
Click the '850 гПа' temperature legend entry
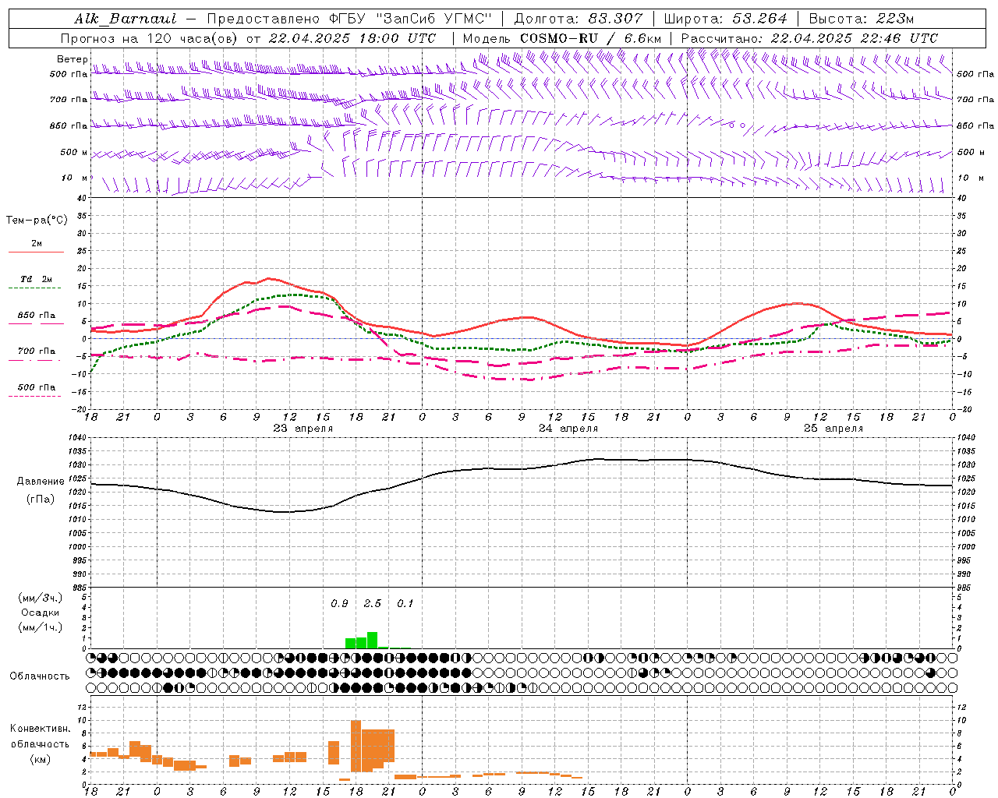point(36,316)
